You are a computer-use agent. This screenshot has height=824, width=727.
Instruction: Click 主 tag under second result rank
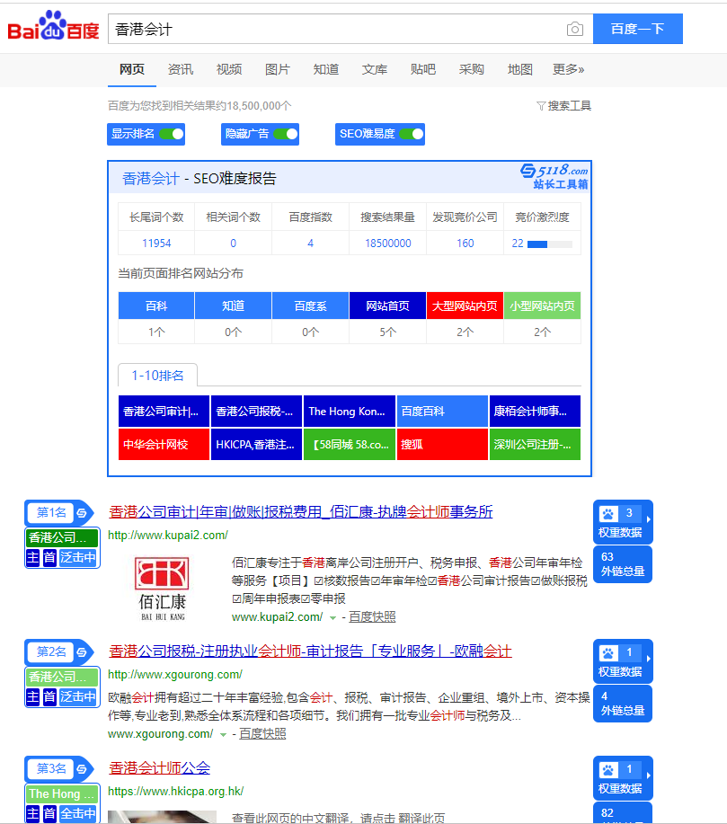(x=32, y=696)
